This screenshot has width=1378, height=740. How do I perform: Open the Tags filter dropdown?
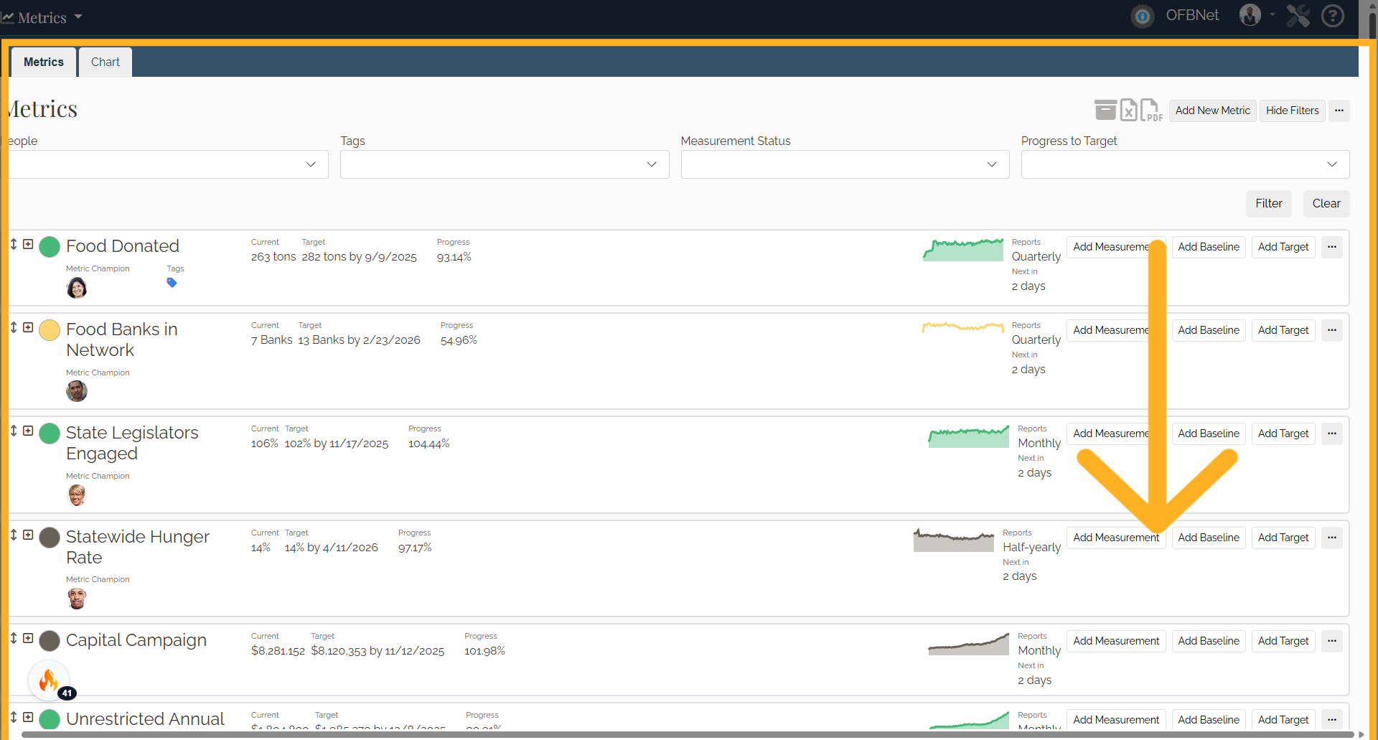click(505, 164)
